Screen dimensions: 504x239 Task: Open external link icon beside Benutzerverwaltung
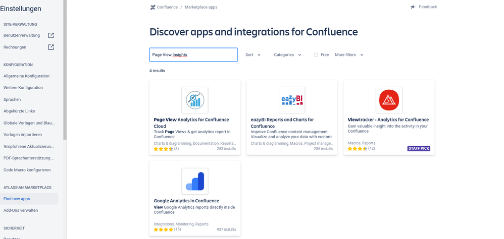[51, 35]
